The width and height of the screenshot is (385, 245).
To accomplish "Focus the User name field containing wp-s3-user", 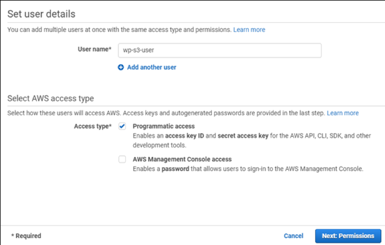I will click(x=220, y=50).
